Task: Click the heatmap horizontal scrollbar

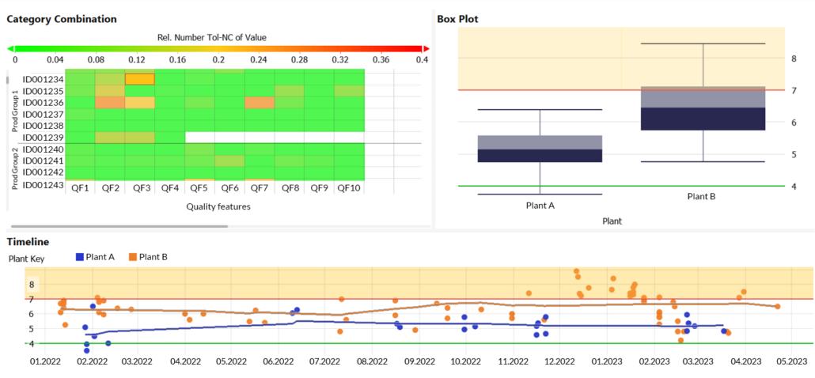Action: click(x=119, y=226)
